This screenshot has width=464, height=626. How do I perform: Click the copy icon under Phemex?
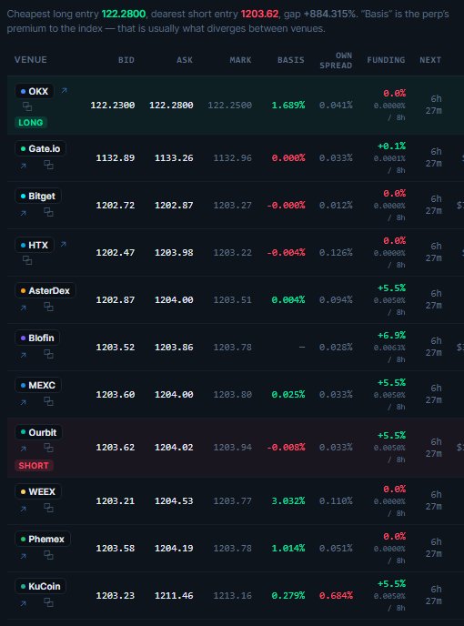[48, 555]
